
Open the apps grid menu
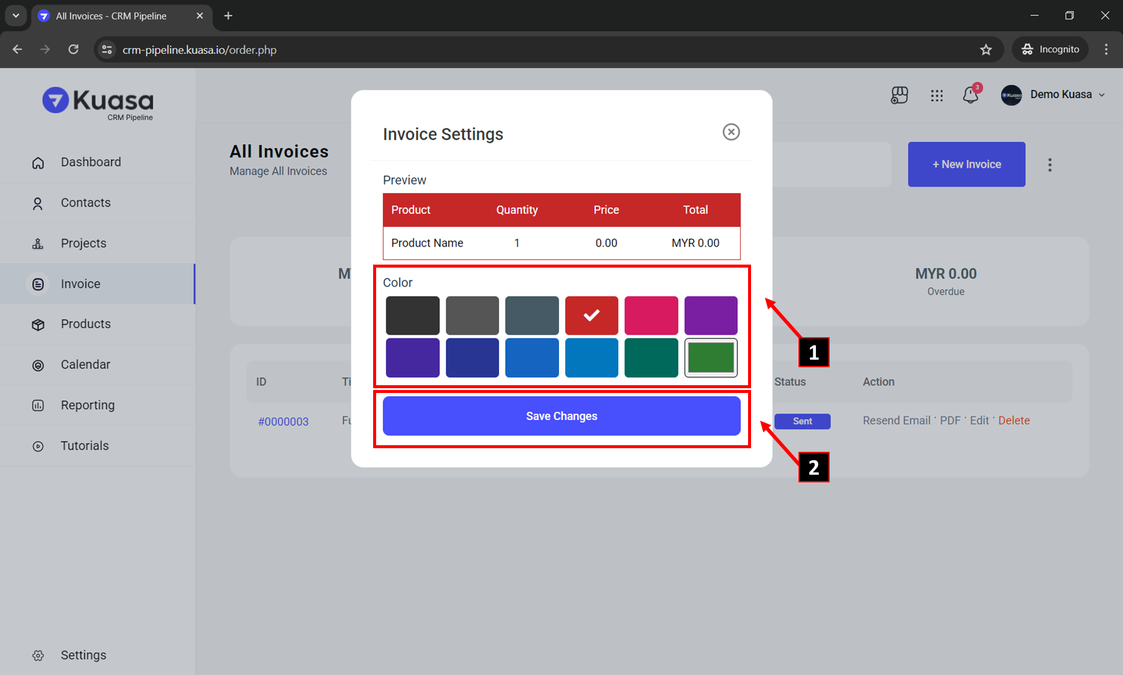pyautogui.click(x=936, y=95)
